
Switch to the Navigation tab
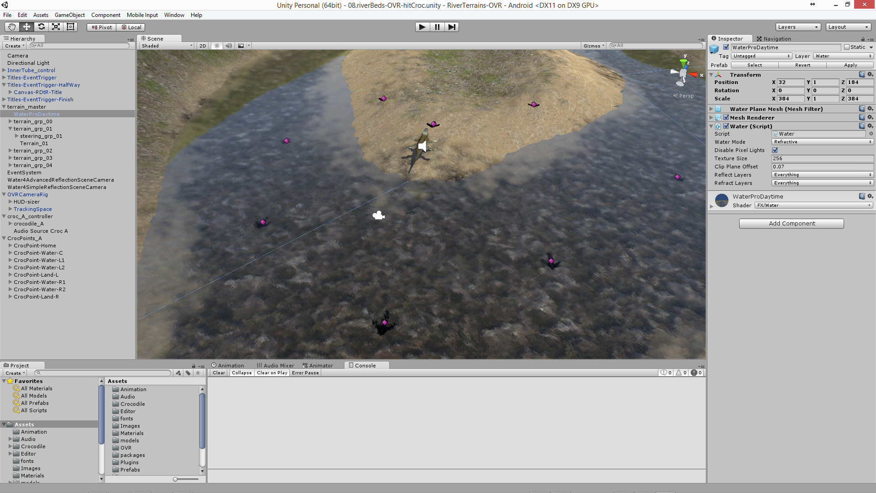tap(774, 39)
